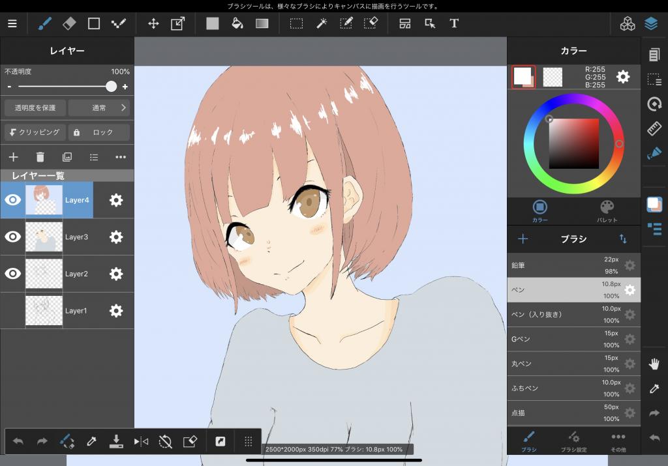This screenshot has height=466, width=668.
Task: Activate the Magic Wand selection tool
Action: coord(322,23)
